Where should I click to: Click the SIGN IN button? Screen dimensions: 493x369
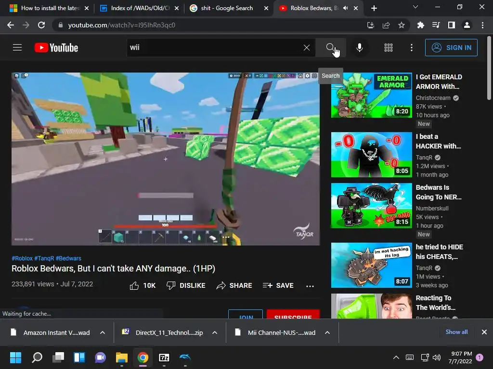pos(451,48)
